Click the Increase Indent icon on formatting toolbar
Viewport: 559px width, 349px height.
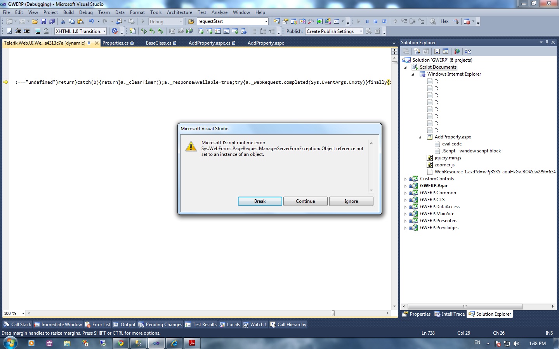tap(26, 31)
